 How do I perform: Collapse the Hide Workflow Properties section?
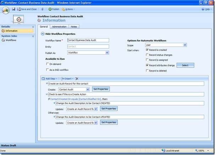tap(43, 34)
